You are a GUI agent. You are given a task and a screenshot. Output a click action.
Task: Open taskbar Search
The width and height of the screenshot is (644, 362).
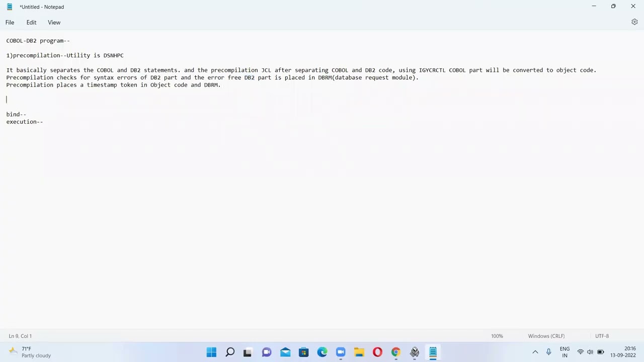[230, 352]
